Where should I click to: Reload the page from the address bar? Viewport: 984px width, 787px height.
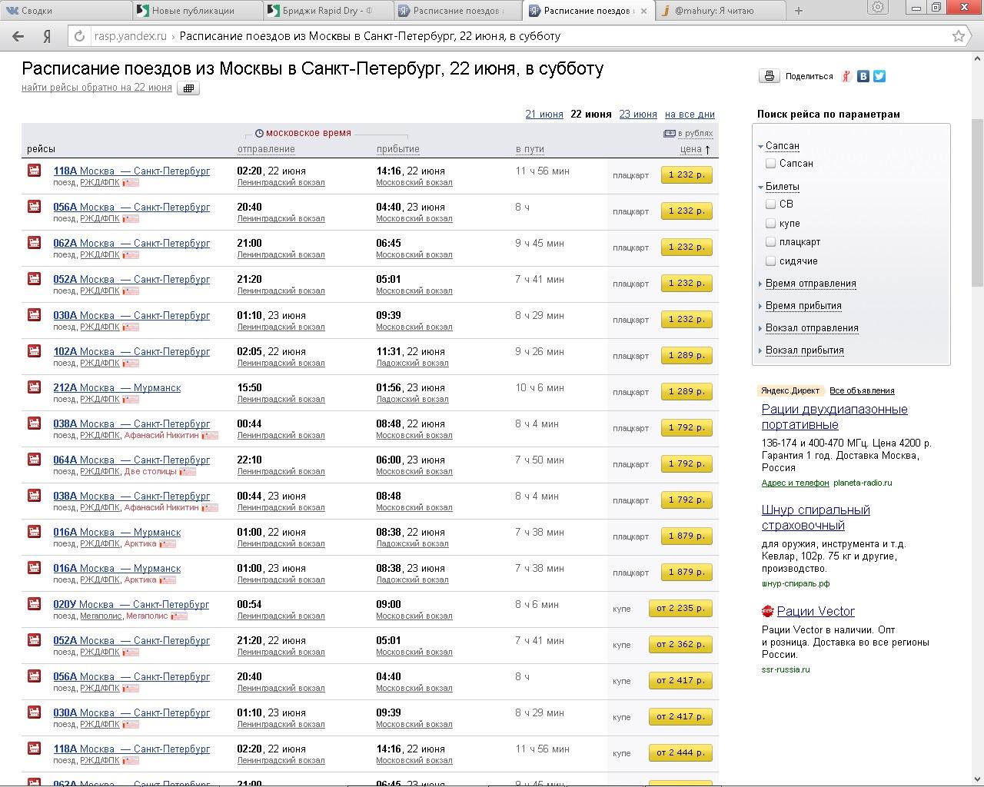point(78,36)
